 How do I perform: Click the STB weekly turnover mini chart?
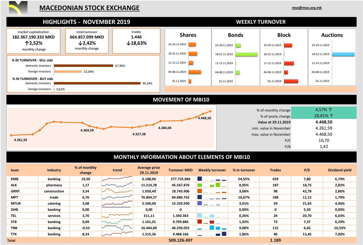point(212,222)
